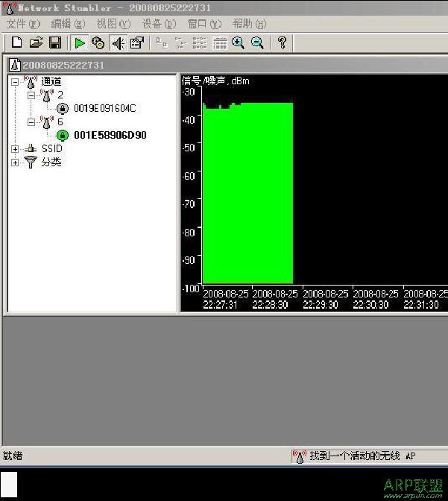Image resolution: width=448 pixels, height=501 pixels.
Task: Select MAC address 0019E091604C
Action: pyautogui.click(x=105, y=108)
